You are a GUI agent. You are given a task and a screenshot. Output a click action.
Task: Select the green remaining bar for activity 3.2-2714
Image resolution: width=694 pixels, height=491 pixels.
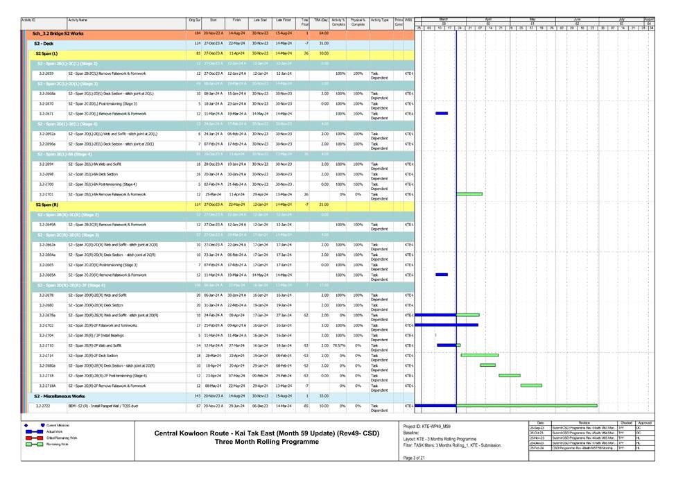pos(480,354)
